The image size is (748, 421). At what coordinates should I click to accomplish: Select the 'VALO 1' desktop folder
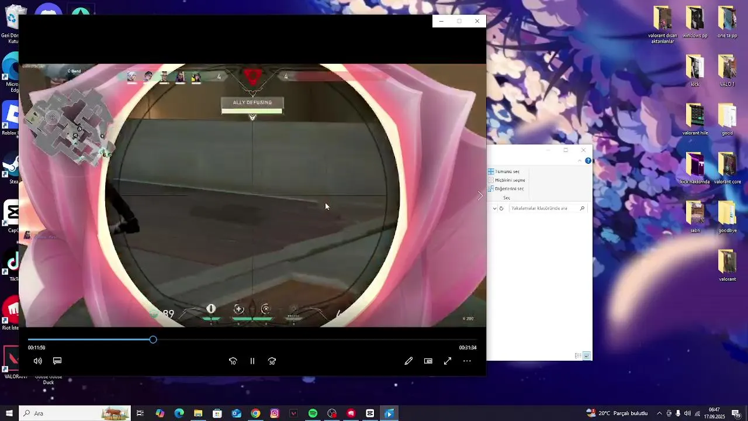click(727, 71)
